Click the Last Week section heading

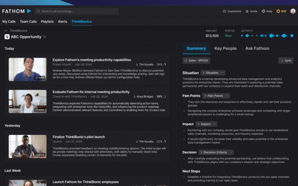[x=13, y=171]
